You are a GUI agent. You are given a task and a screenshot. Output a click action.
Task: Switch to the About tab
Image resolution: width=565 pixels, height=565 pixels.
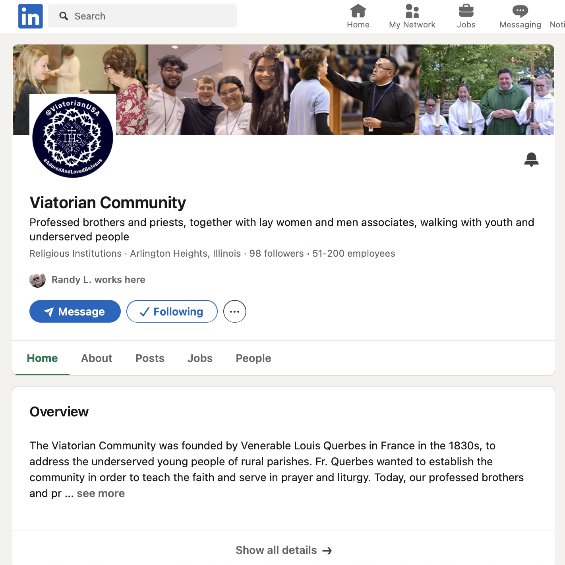tap(97, 358)
